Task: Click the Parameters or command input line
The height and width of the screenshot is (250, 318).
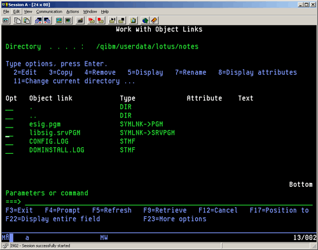Action: (169, 202)
